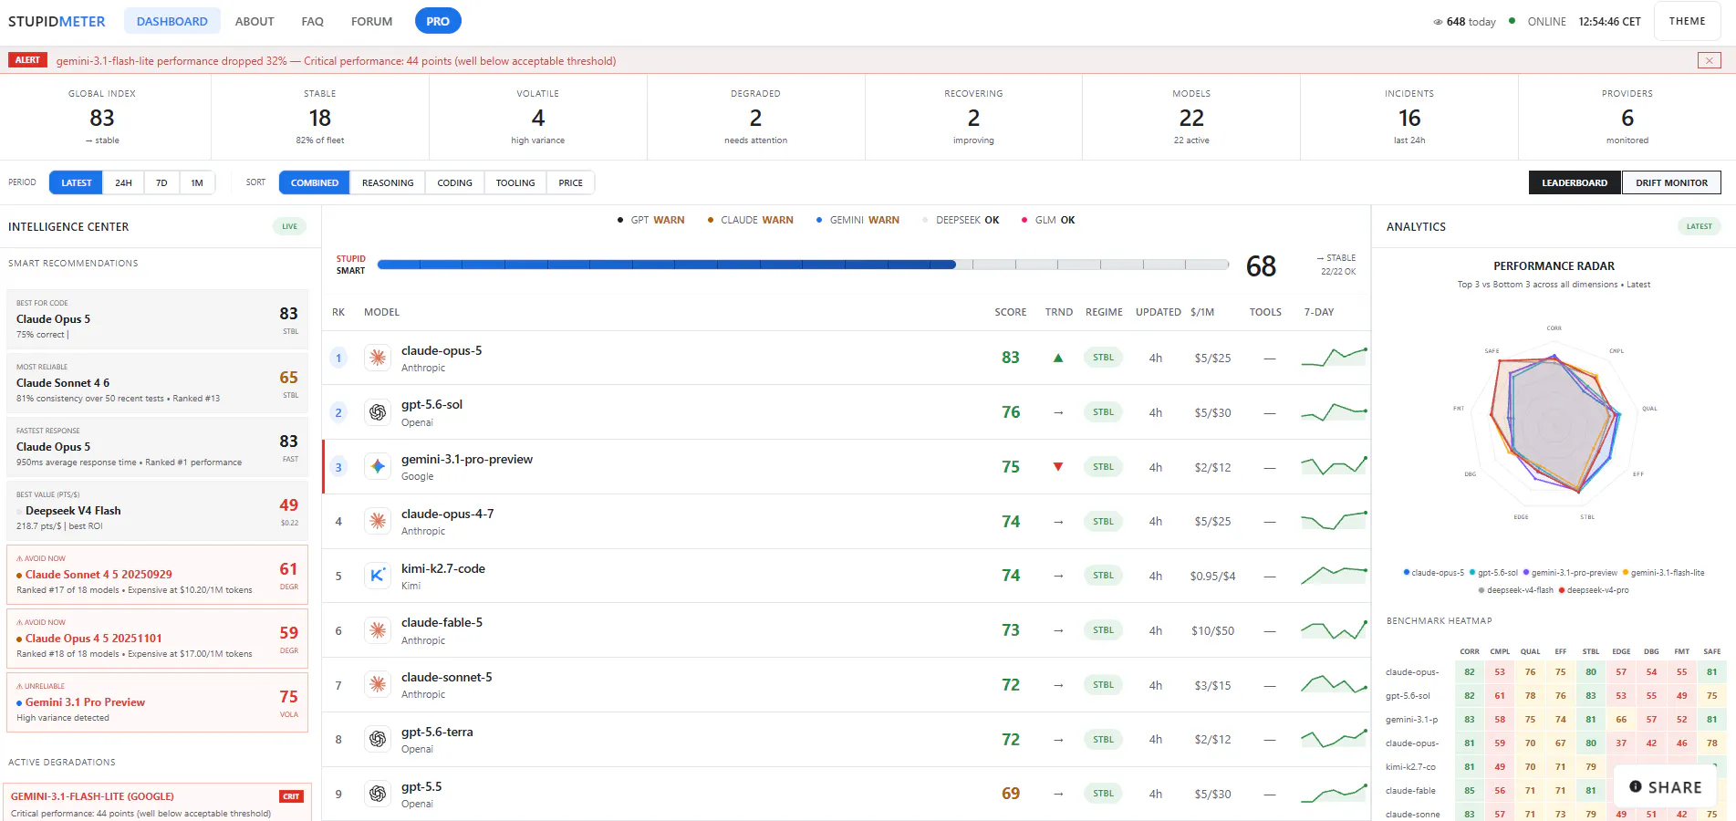The width and height of the screenshot is (1736, 821).
Task: Open the ABOUT page
Action: pyautogui.click(x=255, y=21)
